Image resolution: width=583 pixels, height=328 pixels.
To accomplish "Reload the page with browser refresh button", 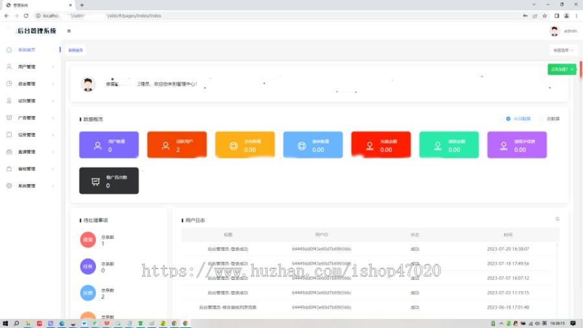I will click(x=26, y=16).
